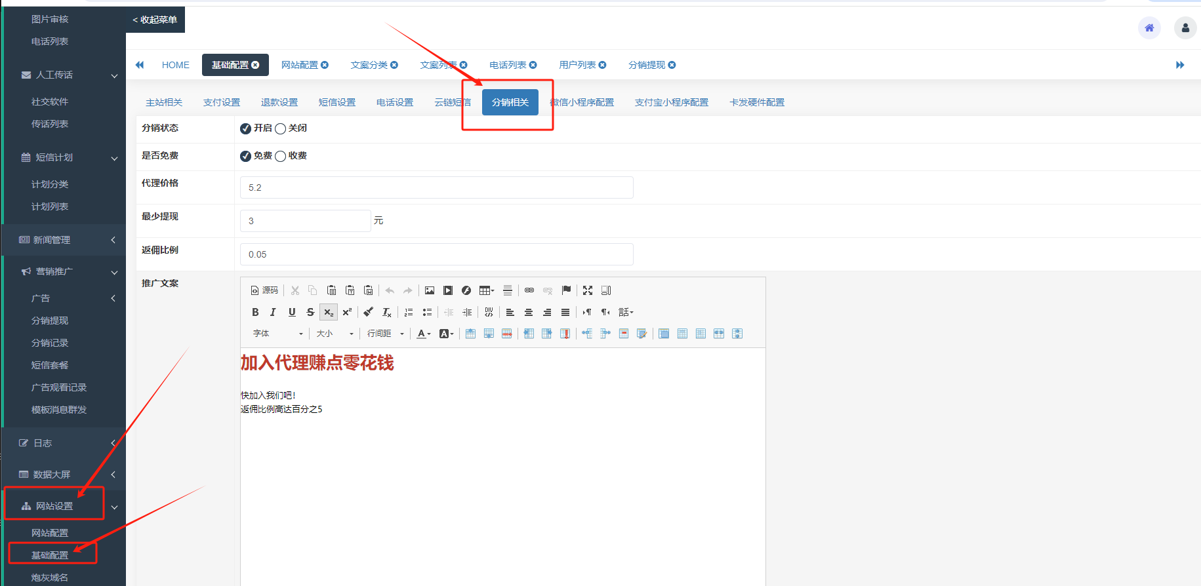Select 收费 for 是否免费
This screenshot has width=1201, height=586.
(280, 156)
